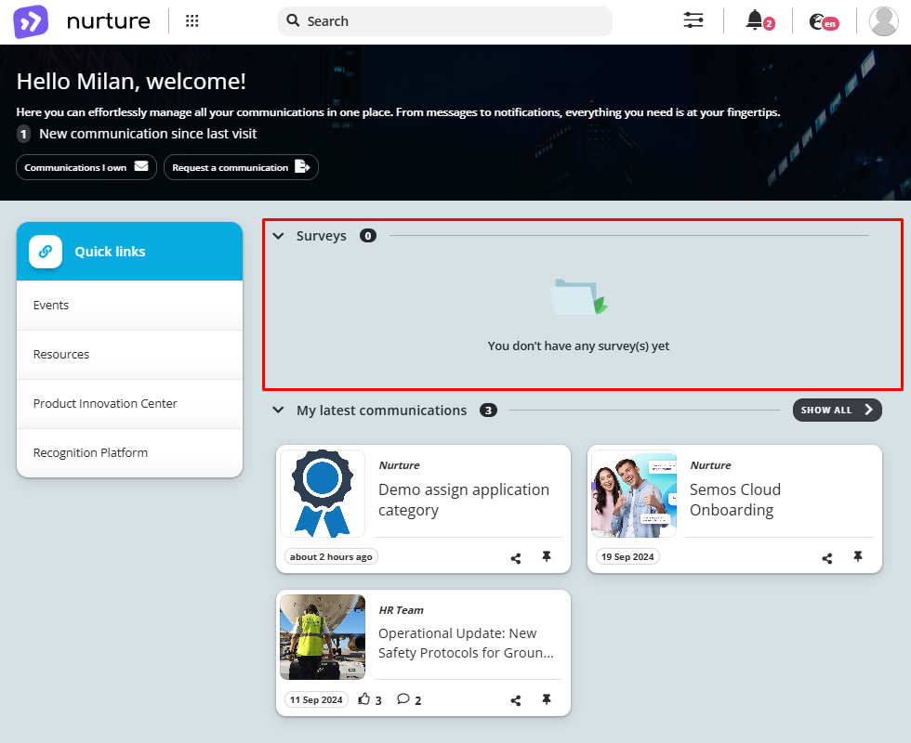Open Product Innovation Center quick link

[129, 404]
